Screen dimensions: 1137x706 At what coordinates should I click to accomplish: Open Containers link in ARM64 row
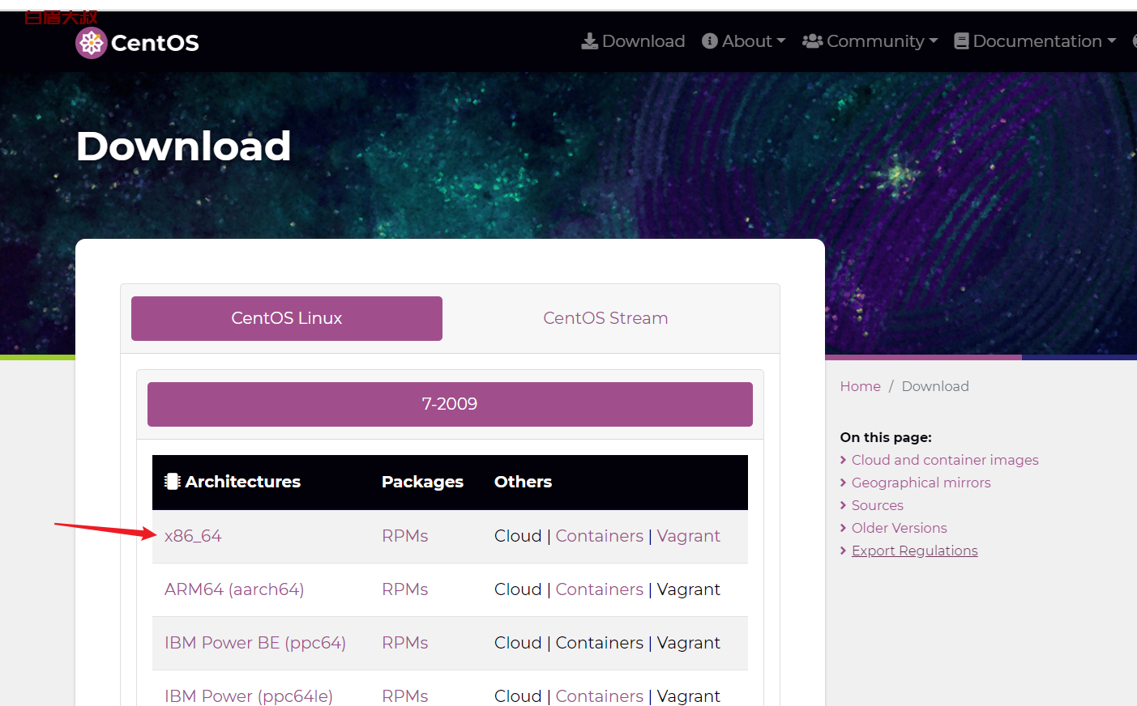click(x=600, y=589)
